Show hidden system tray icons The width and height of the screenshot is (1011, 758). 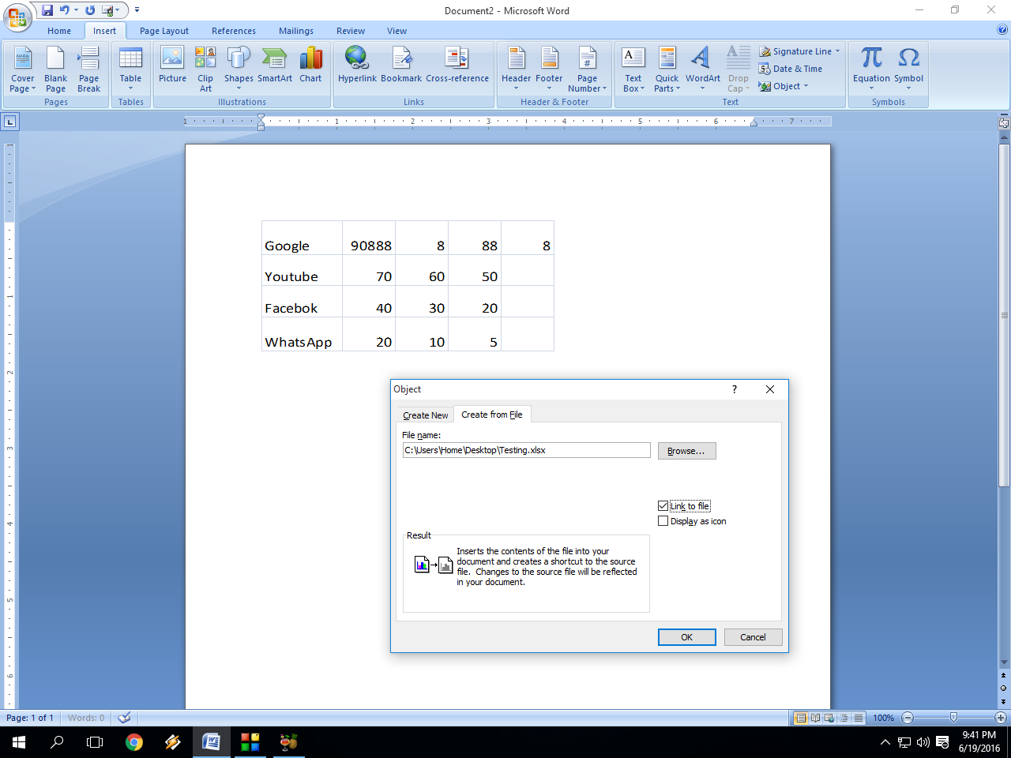885,742
